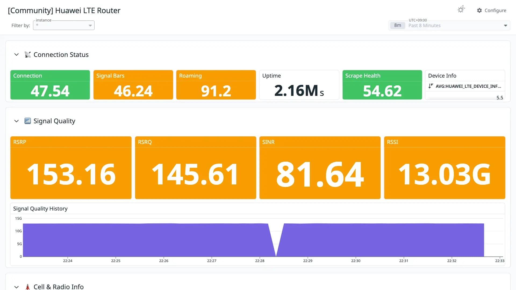
Task: Collapse the Connection Status section
Action: 16,55
